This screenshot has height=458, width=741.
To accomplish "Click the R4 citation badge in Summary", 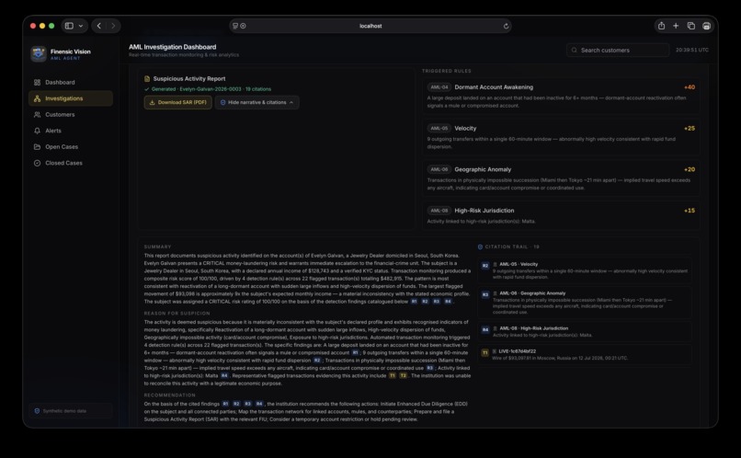I will (448, 302).
